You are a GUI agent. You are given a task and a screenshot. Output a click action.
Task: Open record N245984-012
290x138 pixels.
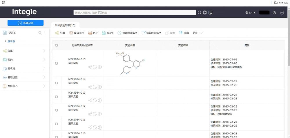[77, 106]
